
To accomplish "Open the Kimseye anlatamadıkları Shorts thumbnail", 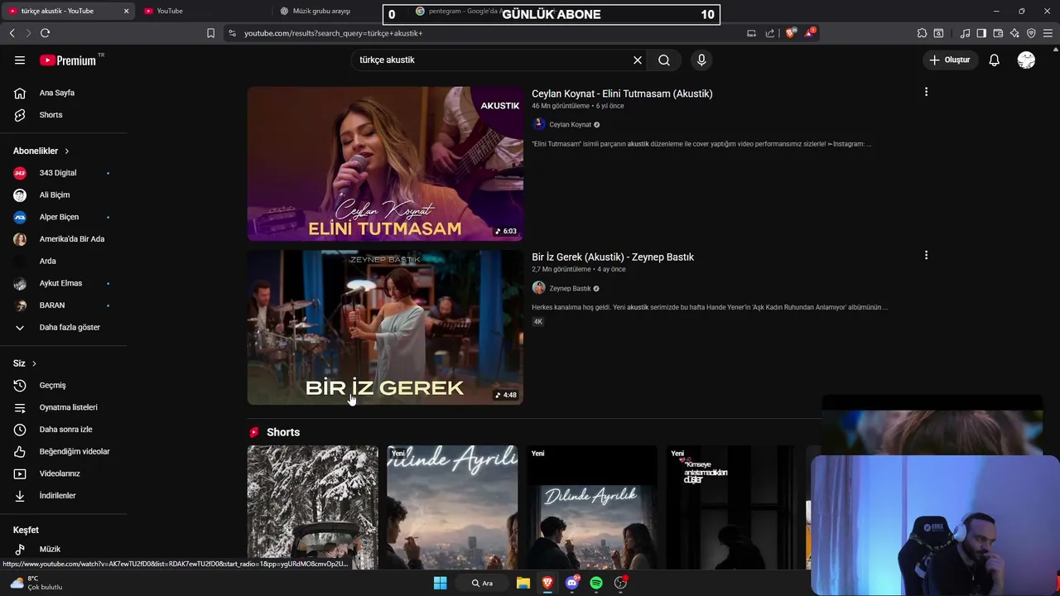I will [x=732, y=507].
